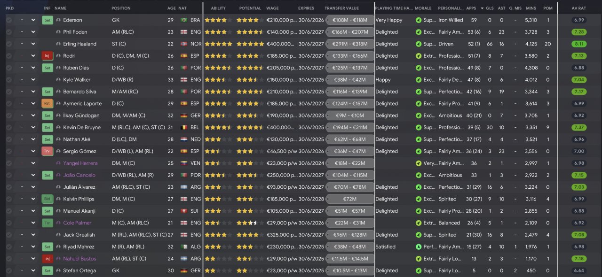Open Kevin De Bruyne's player profile
Image resolution: width=602 pixels, height=277 pixels.
click(82, 128)
